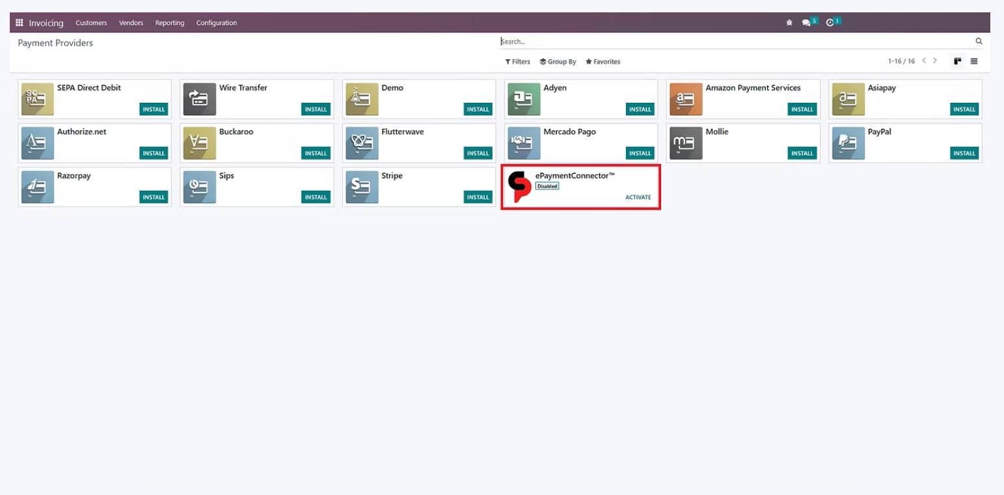Install Wire Transfer provider
The width and height of the screenshot is (1004, 495).
(x=316, y=109)
